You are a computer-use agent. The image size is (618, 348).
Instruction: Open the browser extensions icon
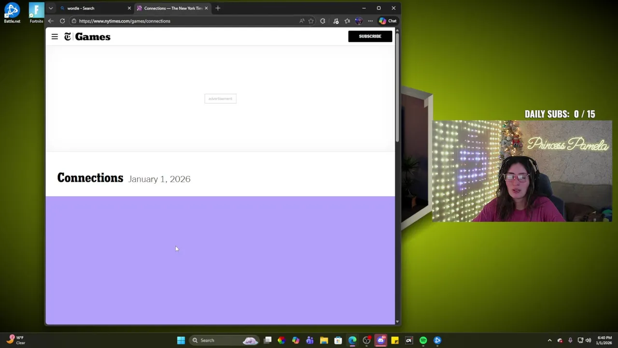[323, 21]
